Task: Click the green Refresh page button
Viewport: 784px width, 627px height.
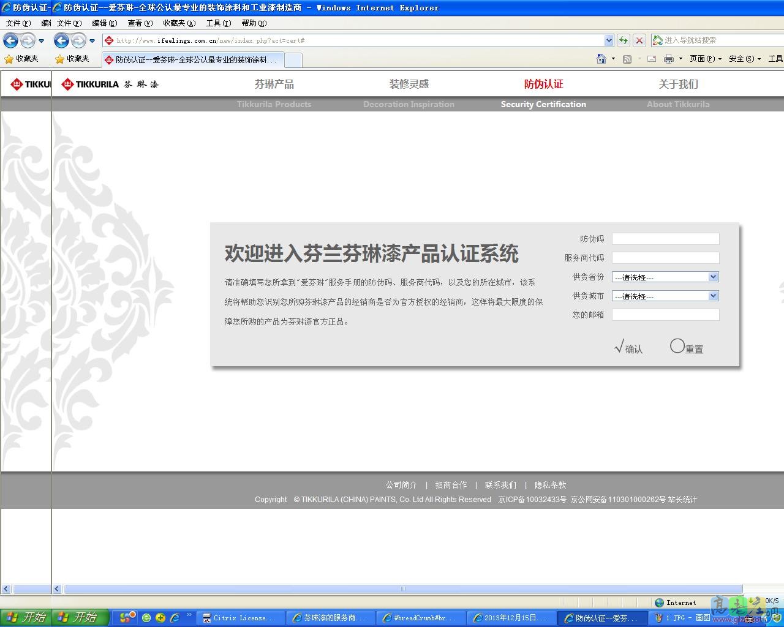Action: pyautogui.click(x=624, y=40)
